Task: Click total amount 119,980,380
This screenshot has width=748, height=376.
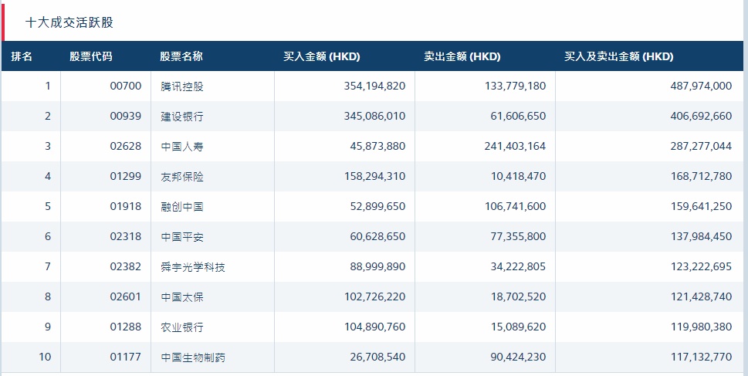Action: click(701, 327)
